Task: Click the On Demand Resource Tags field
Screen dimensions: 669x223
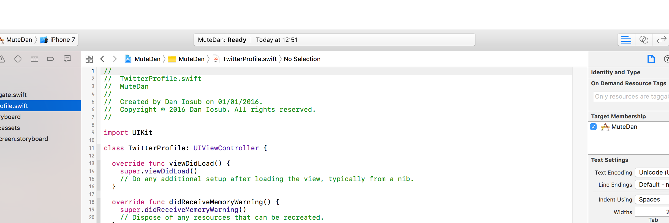Action: pyautogui.click(x=631, y=96)
